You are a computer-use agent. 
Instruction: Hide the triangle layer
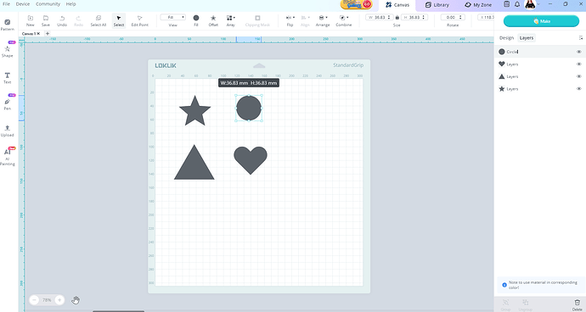click(x=578, y=76)
